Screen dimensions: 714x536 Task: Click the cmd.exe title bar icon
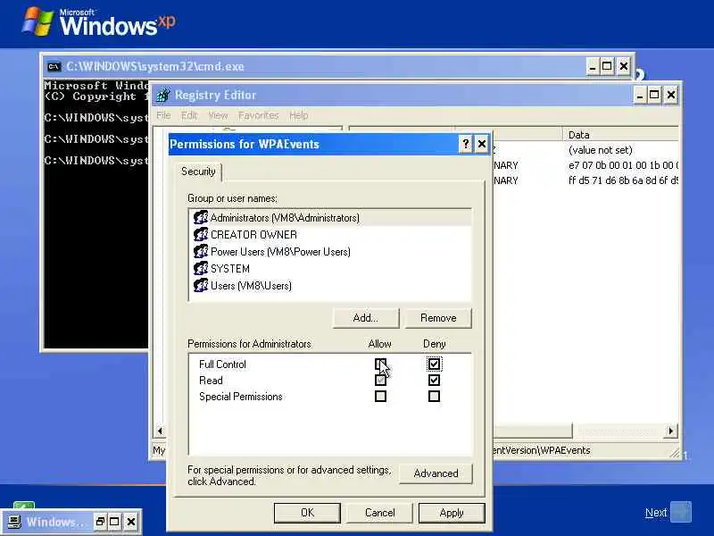pos(54,66)
